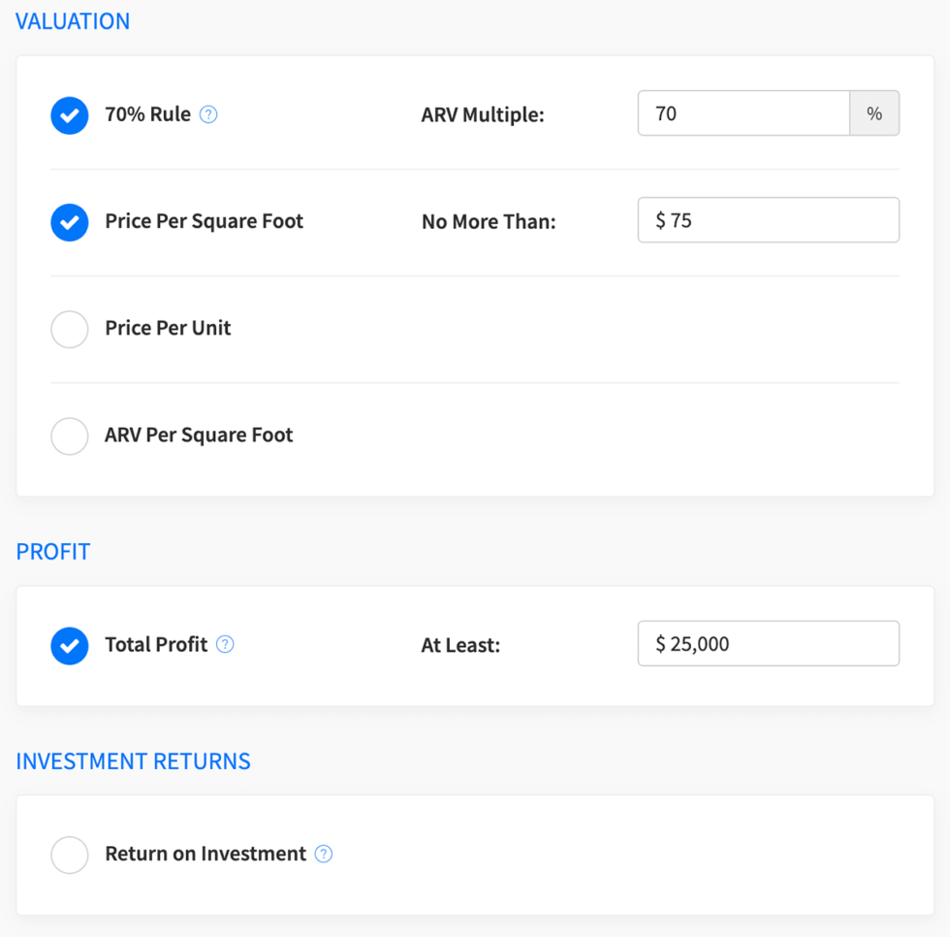Click the percent suffix beside ARV Multiple
This screenshot has height=937, width=950.
[x=874, y=113]
